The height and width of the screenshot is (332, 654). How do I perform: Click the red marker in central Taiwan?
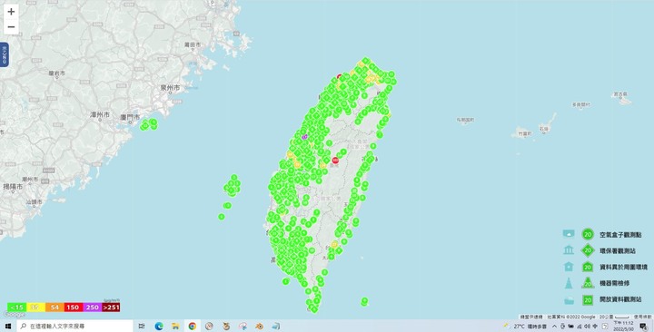click(335, 161)
